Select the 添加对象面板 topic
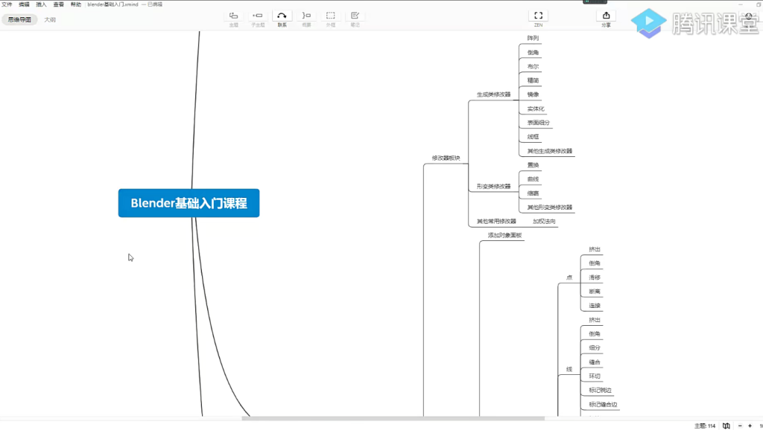The width and height of the screenshot is (763, 430). [504, 235]
